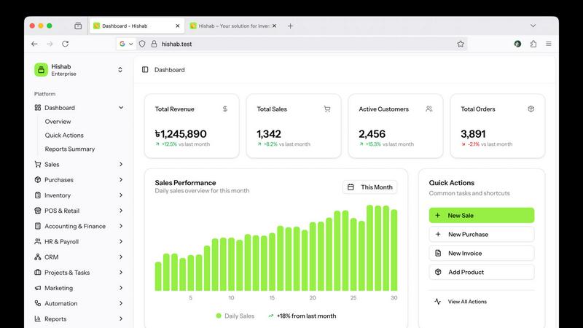Open the browser extensions icon
The height and width of the screenshot is (328, 583).
(533, 44)
